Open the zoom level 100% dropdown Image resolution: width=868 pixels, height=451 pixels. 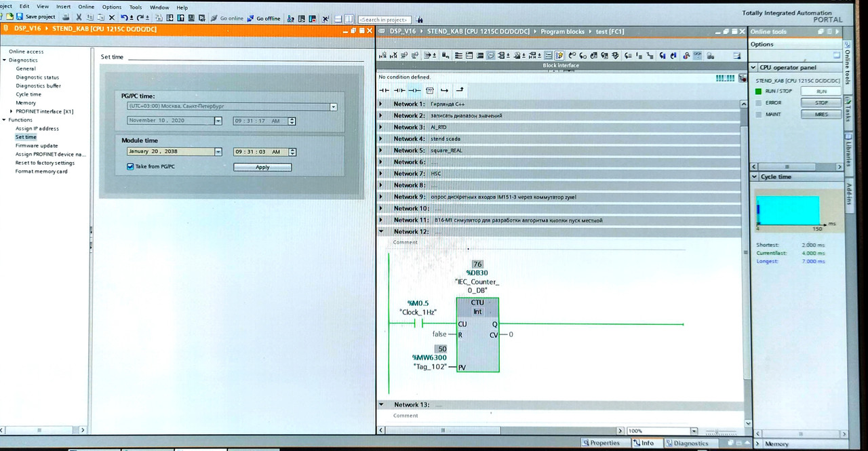coord(693,431)
